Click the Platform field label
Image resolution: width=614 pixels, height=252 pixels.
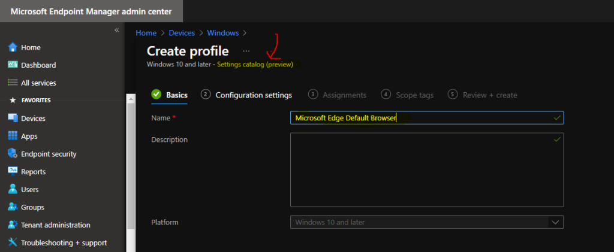[x=165, y=222]
